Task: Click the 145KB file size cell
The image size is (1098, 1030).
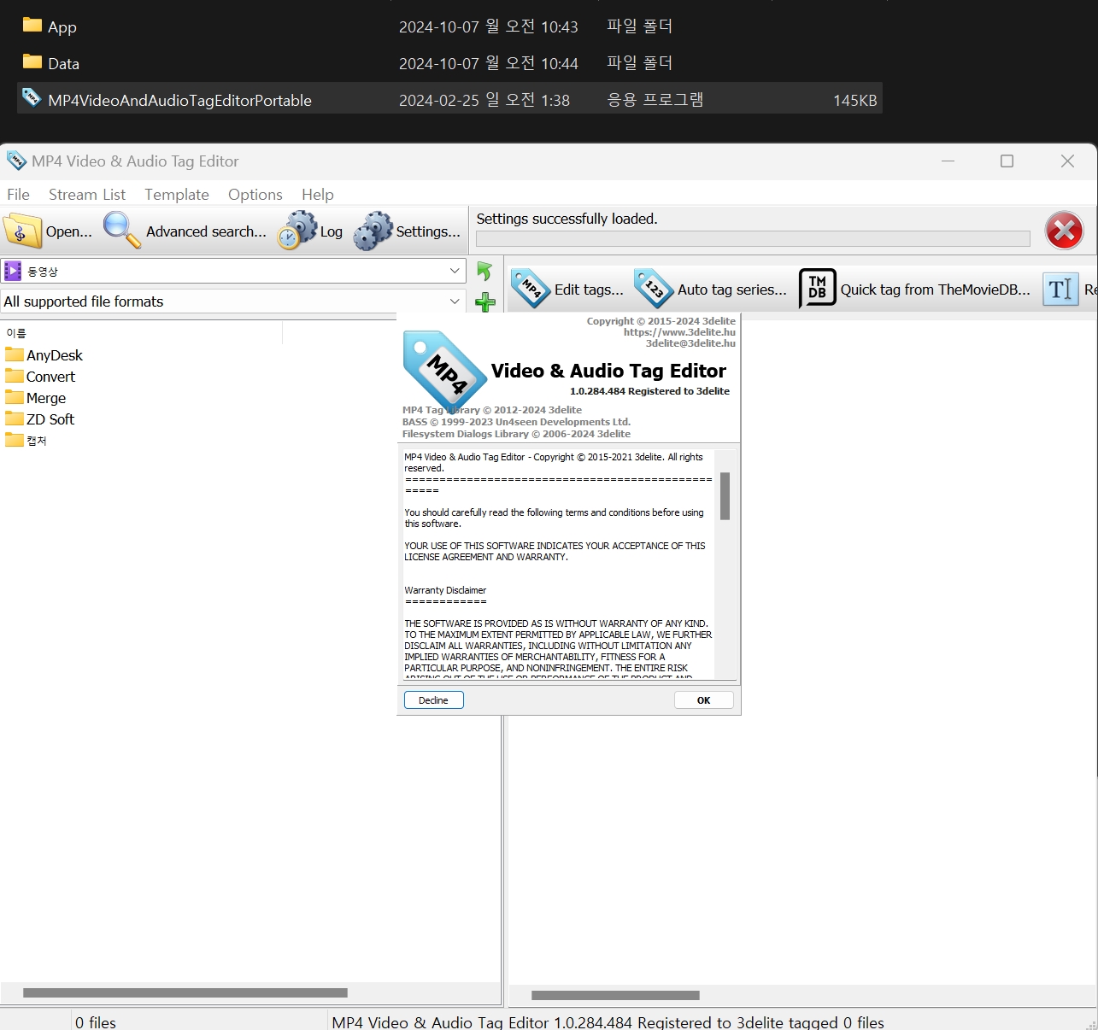Action: [x=855, y=101]
